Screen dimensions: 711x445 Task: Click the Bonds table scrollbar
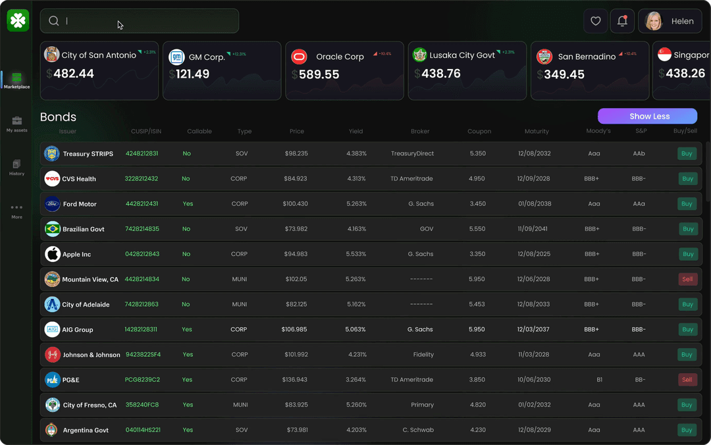(x=708, y=171)
